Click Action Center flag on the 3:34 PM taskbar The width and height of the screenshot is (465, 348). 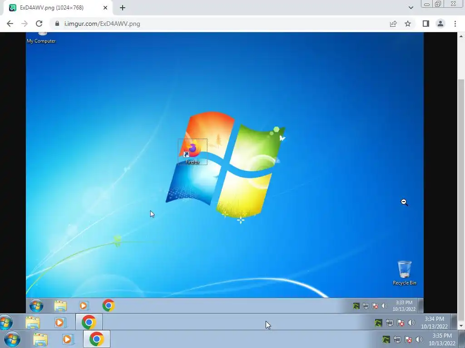(401, 323)
